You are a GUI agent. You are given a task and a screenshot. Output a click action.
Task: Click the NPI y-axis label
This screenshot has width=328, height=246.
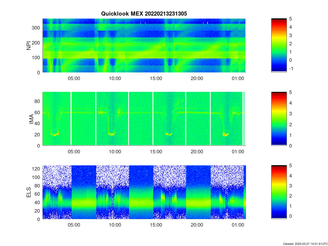[29, 45]
